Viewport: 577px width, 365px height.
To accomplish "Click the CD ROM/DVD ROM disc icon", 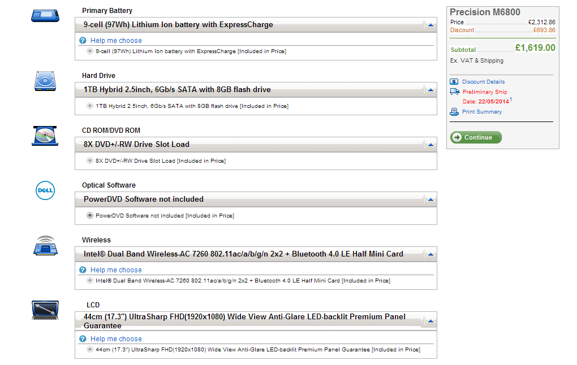I will (x=45, y=136).
